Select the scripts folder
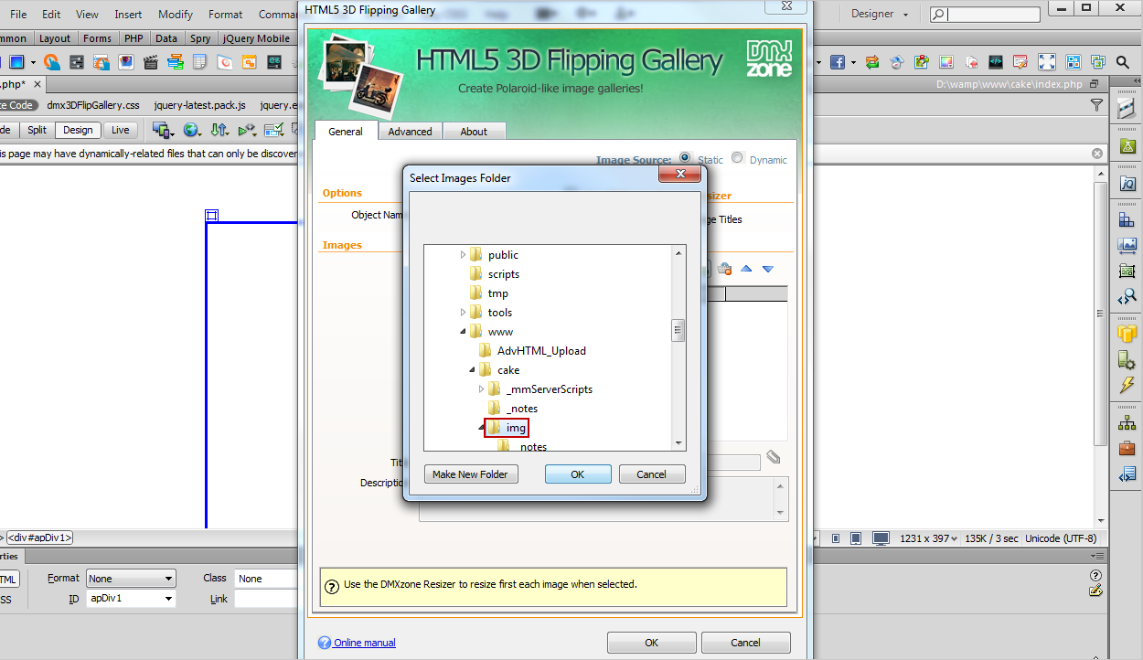 (x=503, y=274)
